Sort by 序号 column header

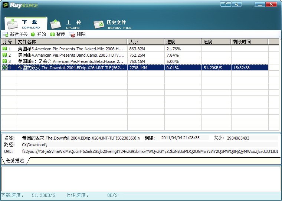click(9, 41)
